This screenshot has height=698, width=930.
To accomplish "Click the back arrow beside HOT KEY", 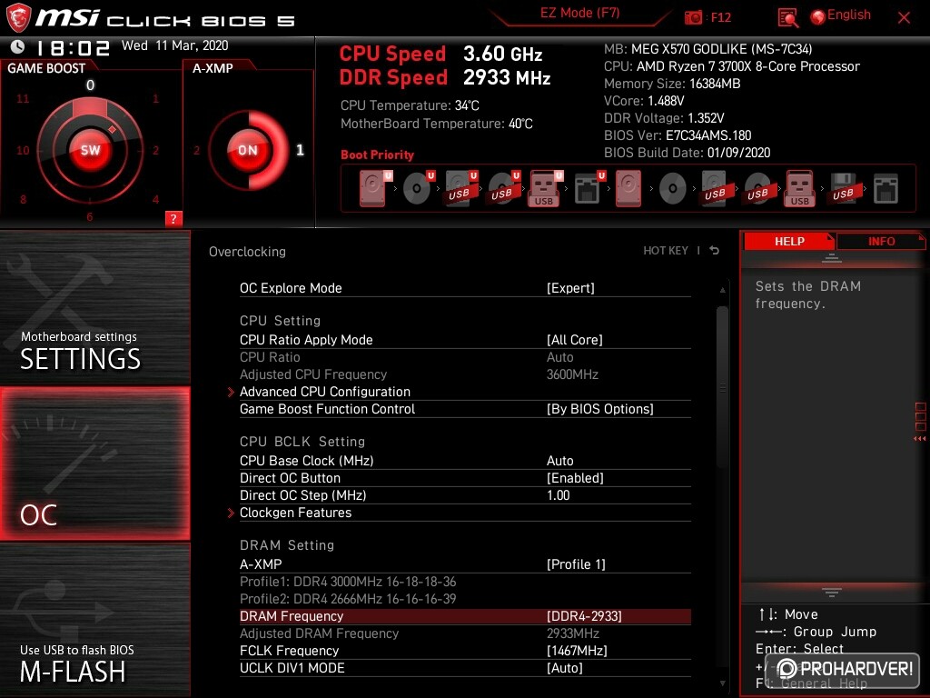I will [714, 251].
